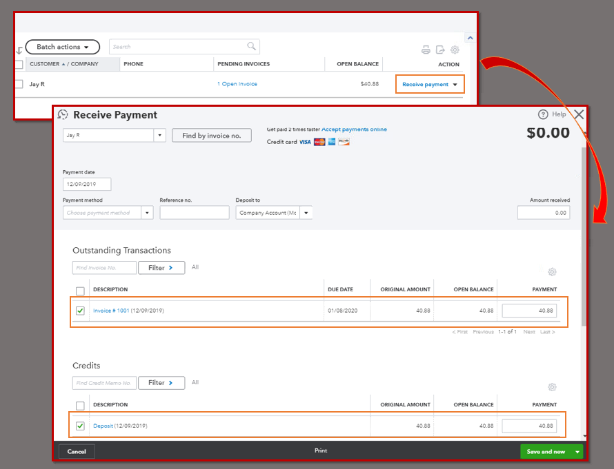The height and width of the screenshot is (469, 614).
Task: Click the Payment date field
Action: (87, 184)
